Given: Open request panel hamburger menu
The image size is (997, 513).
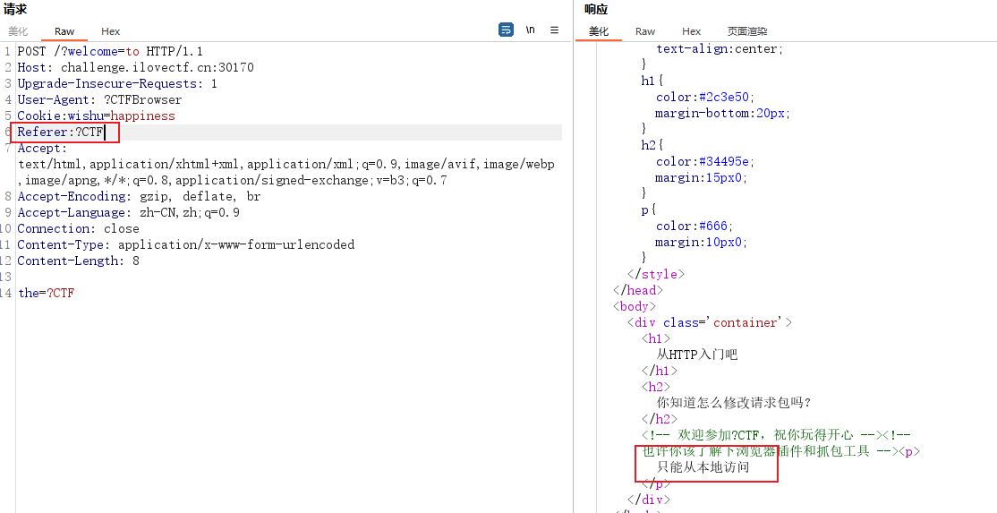Looking at the screenshot, I should coord(555,30).
